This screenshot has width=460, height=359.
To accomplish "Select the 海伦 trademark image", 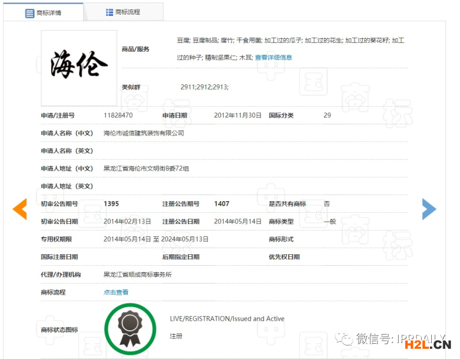I will click(x=79, y=68).
